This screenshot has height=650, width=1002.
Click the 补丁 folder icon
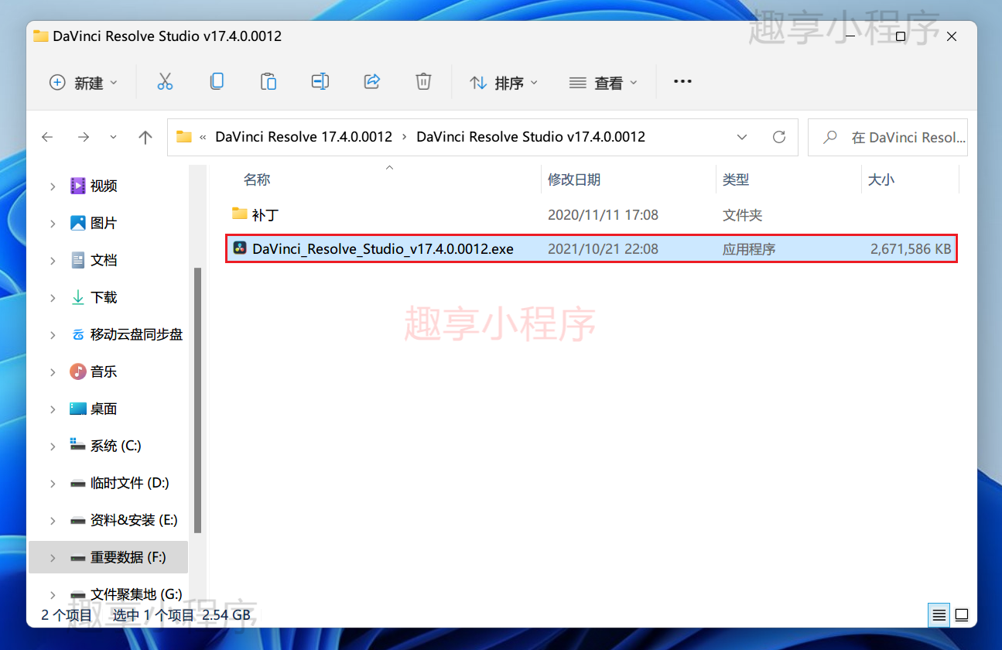[239, 214]
